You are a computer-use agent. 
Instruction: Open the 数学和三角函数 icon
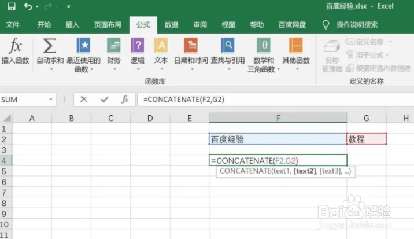click(x=264, y=46)
